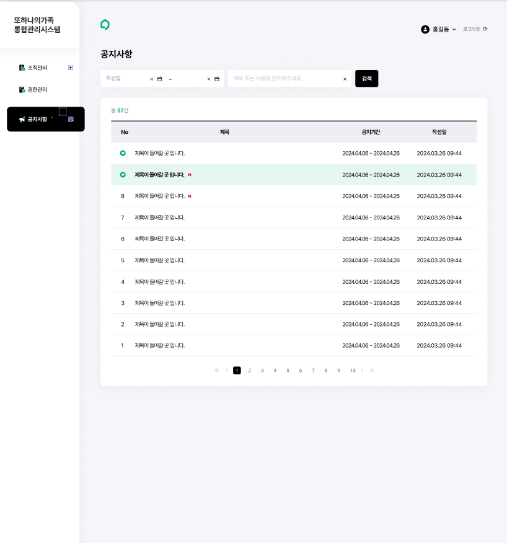Click row number 6 in No column
The image size is (507, 543).
click(123, 239)
